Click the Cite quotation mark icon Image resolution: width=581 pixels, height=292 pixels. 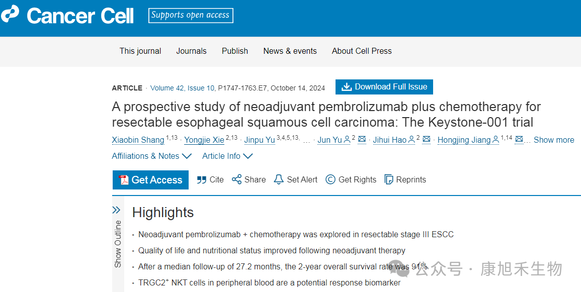coord(202,179)
